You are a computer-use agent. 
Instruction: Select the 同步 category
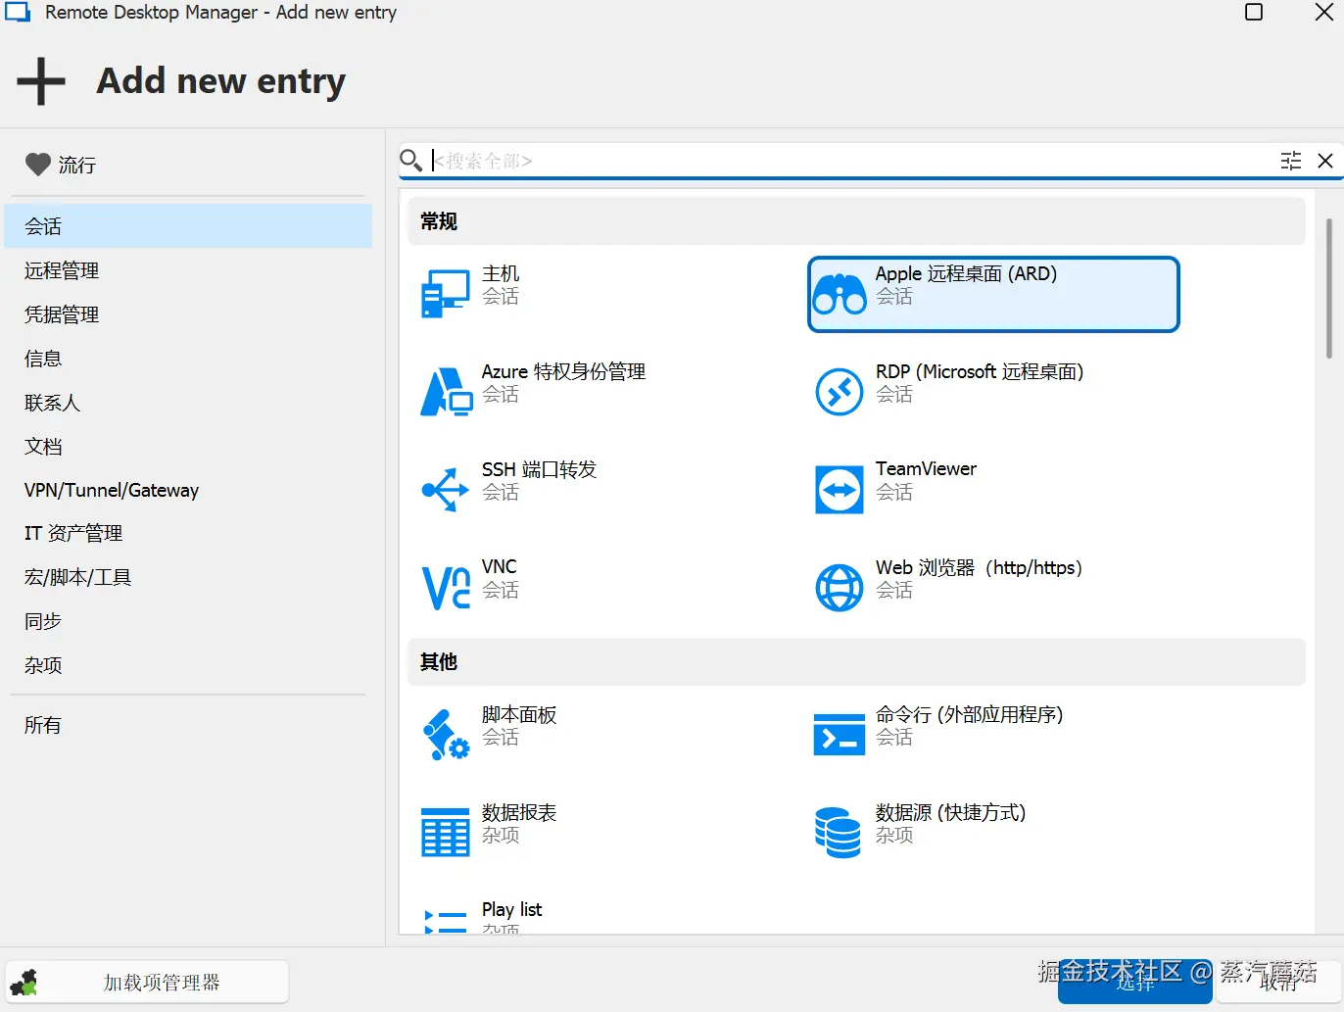(188, 621)
